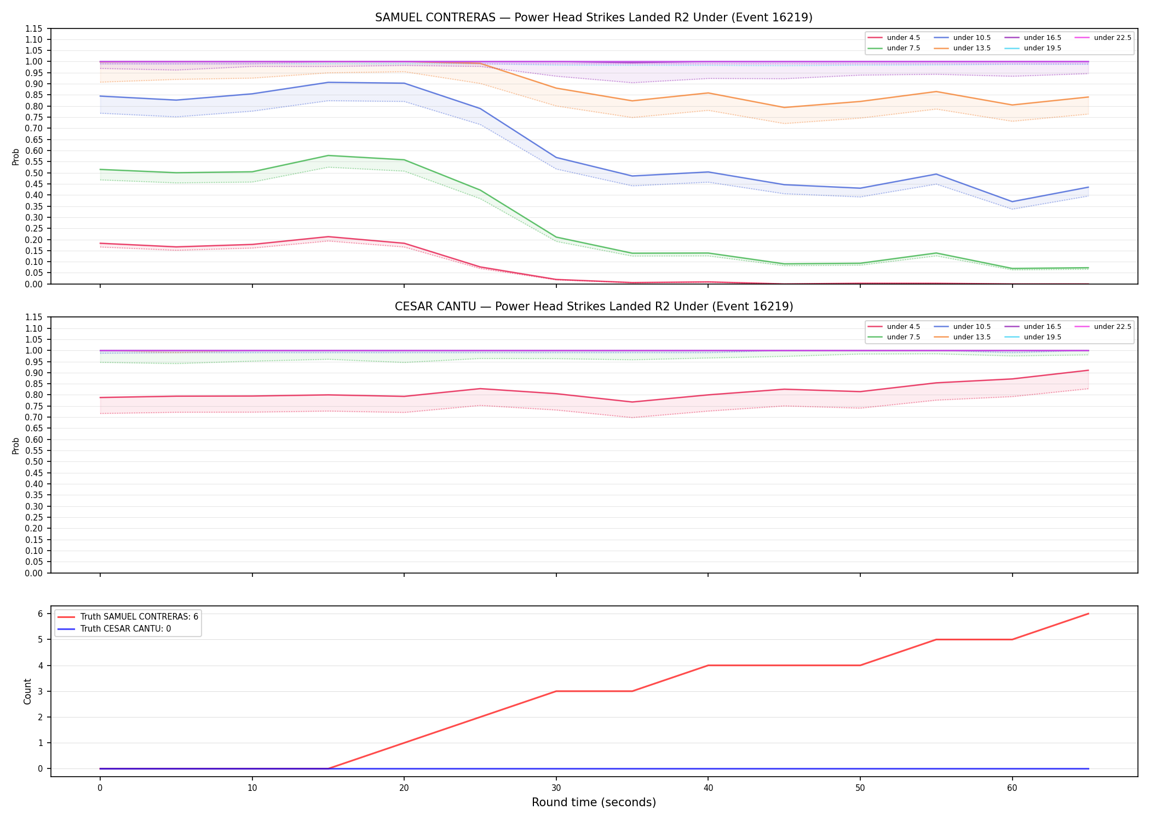Click 'Prob' label of Samuel Contreras chart

[x=16, y=157]
